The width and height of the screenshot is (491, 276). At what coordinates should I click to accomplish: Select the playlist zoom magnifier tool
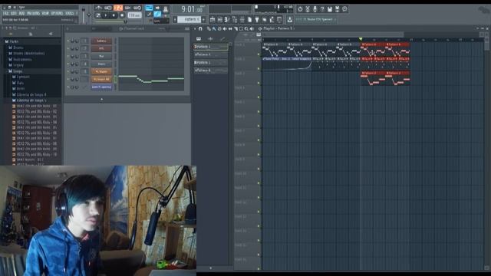click(x=246, y=29)
